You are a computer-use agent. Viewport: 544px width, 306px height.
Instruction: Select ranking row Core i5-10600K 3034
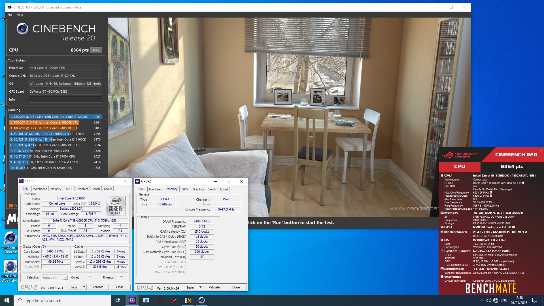(x=55, y=145)
